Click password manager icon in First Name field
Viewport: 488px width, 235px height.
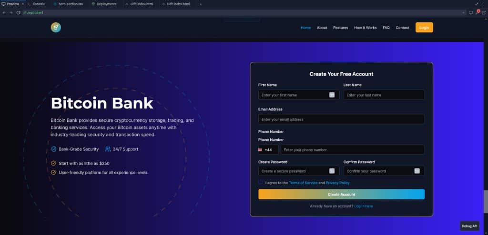tap(332, 95)
